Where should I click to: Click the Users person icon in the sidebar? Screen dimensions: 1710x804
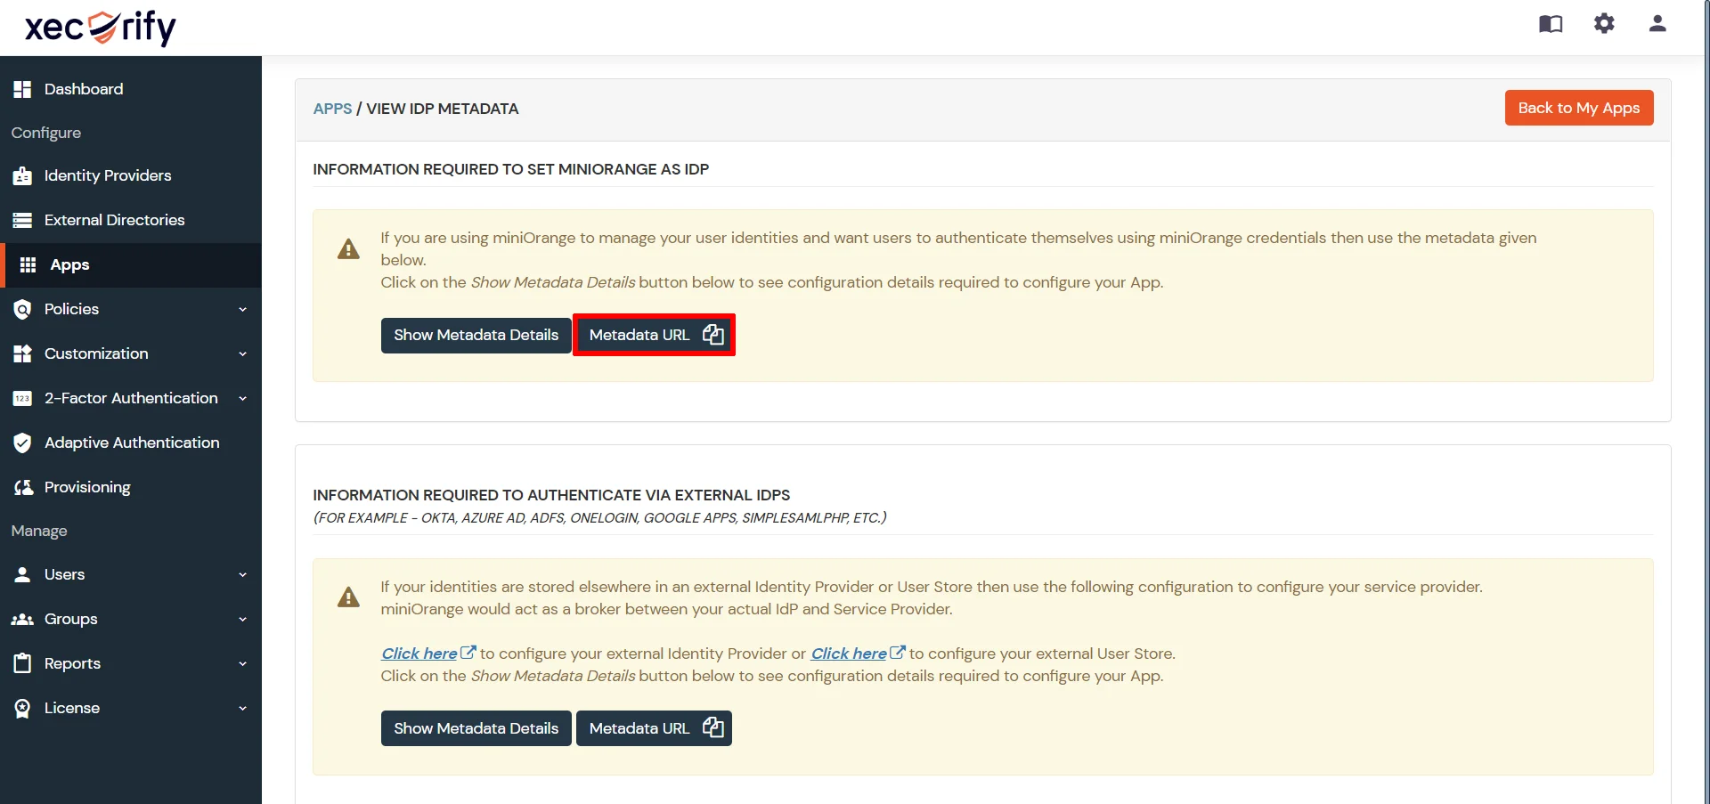tap(22, 574)
